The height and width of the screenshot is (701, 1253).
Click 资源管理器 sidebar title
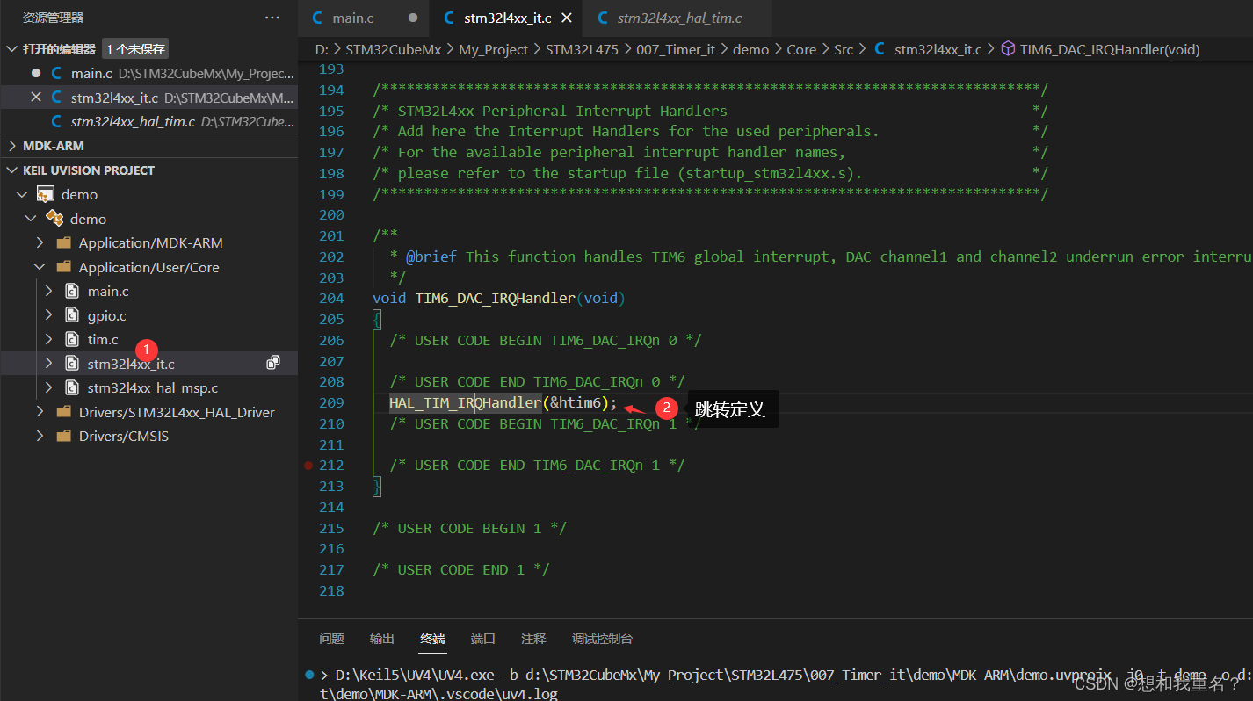[x=53, y=18]
